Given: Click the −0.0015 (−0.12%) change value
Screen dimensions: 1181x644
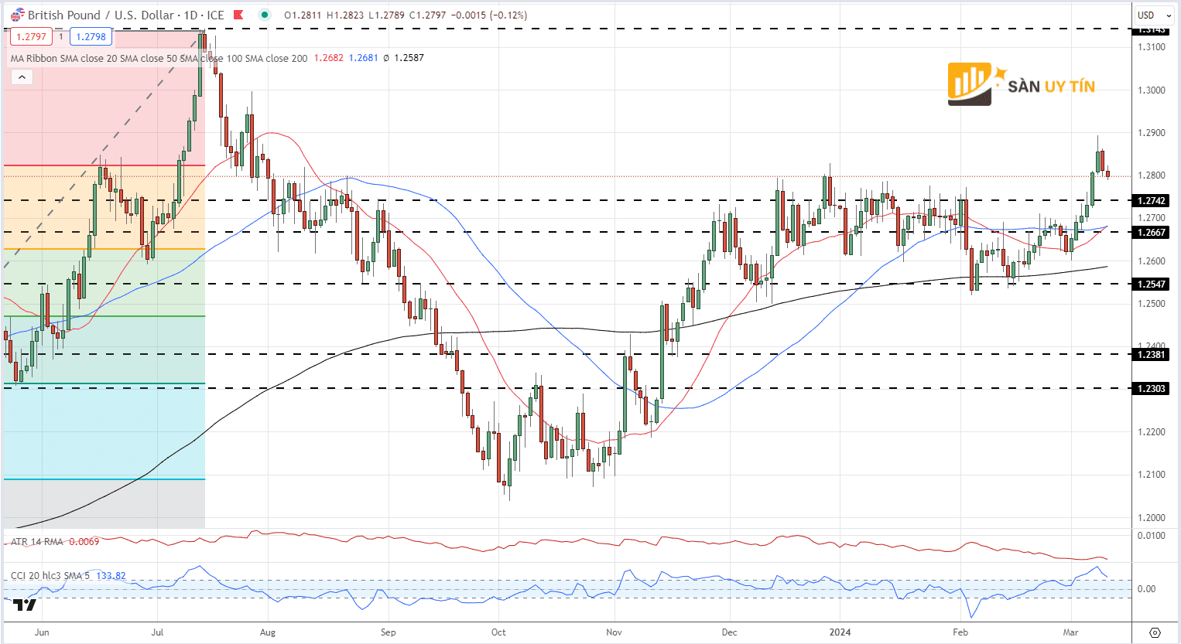Looking at the screenshot, I should 488,15.
